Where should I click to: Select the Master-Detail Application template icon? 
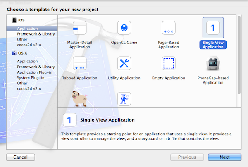tap(79, 28)
